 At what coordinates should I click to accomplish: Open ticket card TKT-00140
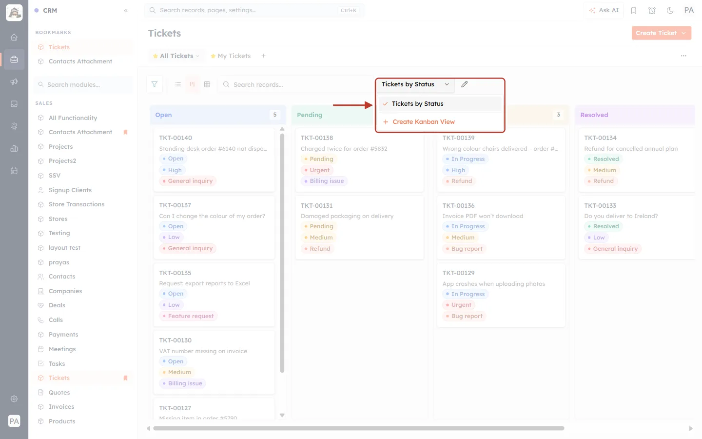(214, 160)
